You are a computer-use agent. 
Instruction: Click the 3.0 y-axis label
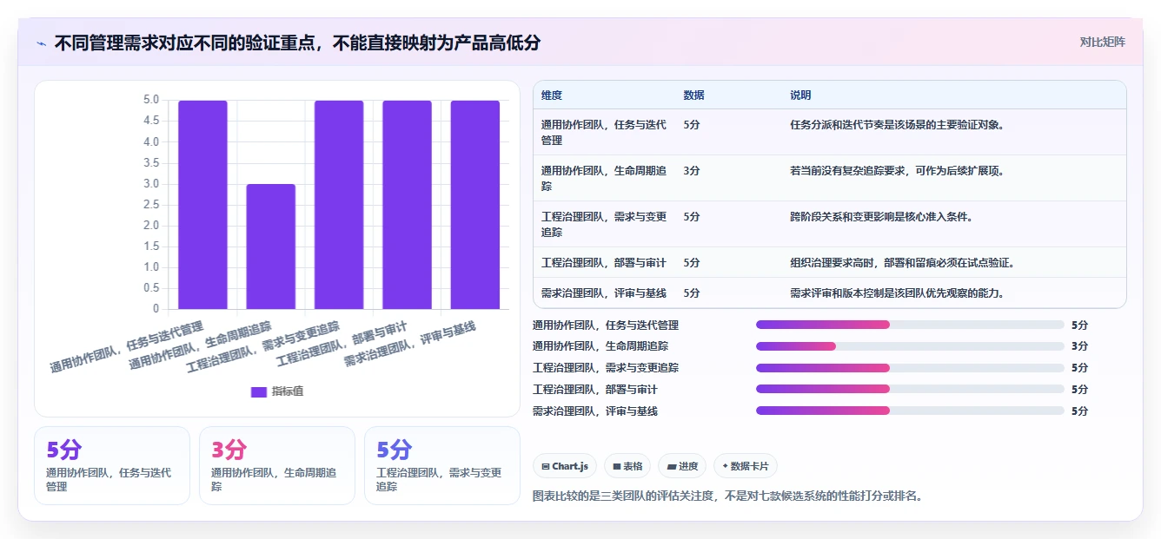click(x=150, y=184)
